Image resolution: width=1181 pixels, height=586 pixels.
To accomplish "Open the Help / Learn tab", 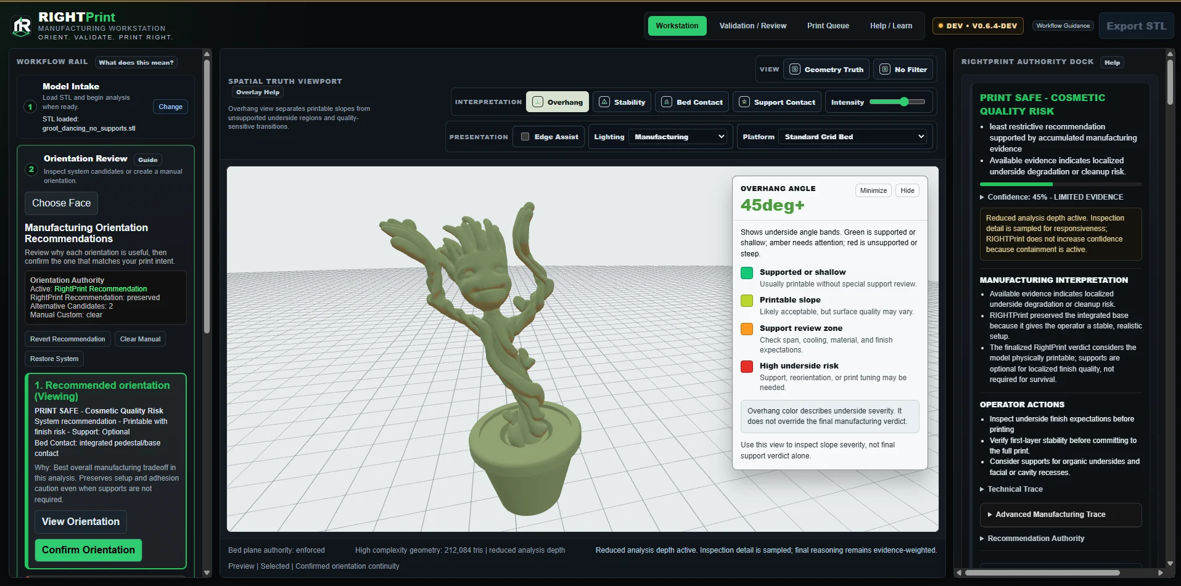I will pyautogui.click(x=891, y=26).
